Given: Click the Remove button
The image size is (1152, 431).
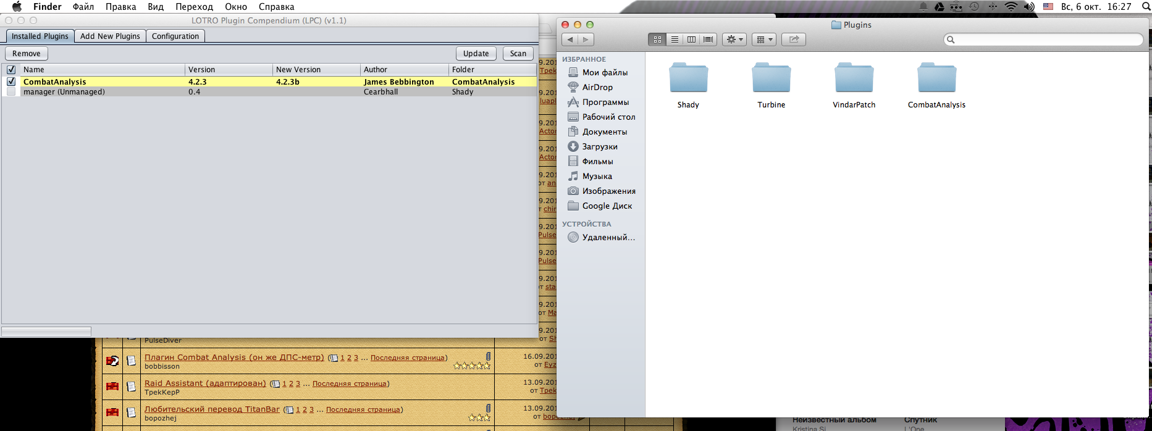Looking at the screenshot, I should pyautogui.click(x=27, y=54).
